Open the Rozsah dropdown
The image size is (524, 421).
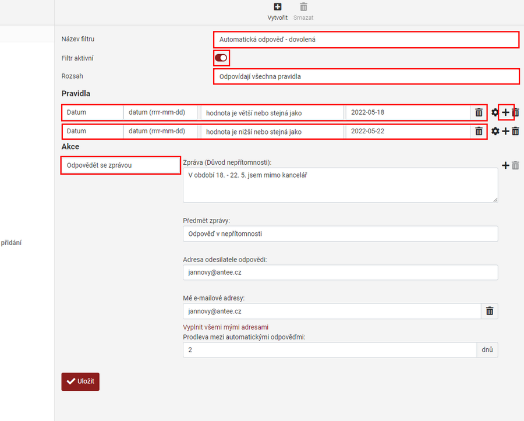[x=366, y=76]
